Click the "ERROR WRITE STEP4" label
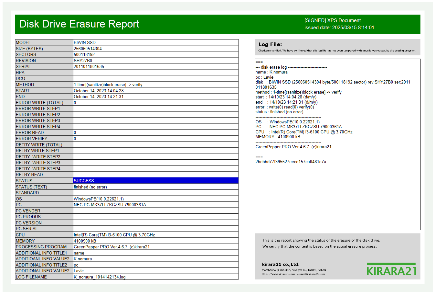Viewport: 436px width, 295px height. pos(44,127)
